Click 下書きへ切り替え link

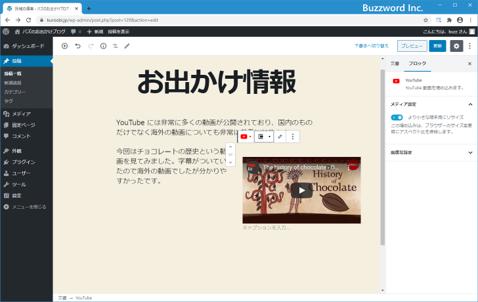click(x=372, y=46)
